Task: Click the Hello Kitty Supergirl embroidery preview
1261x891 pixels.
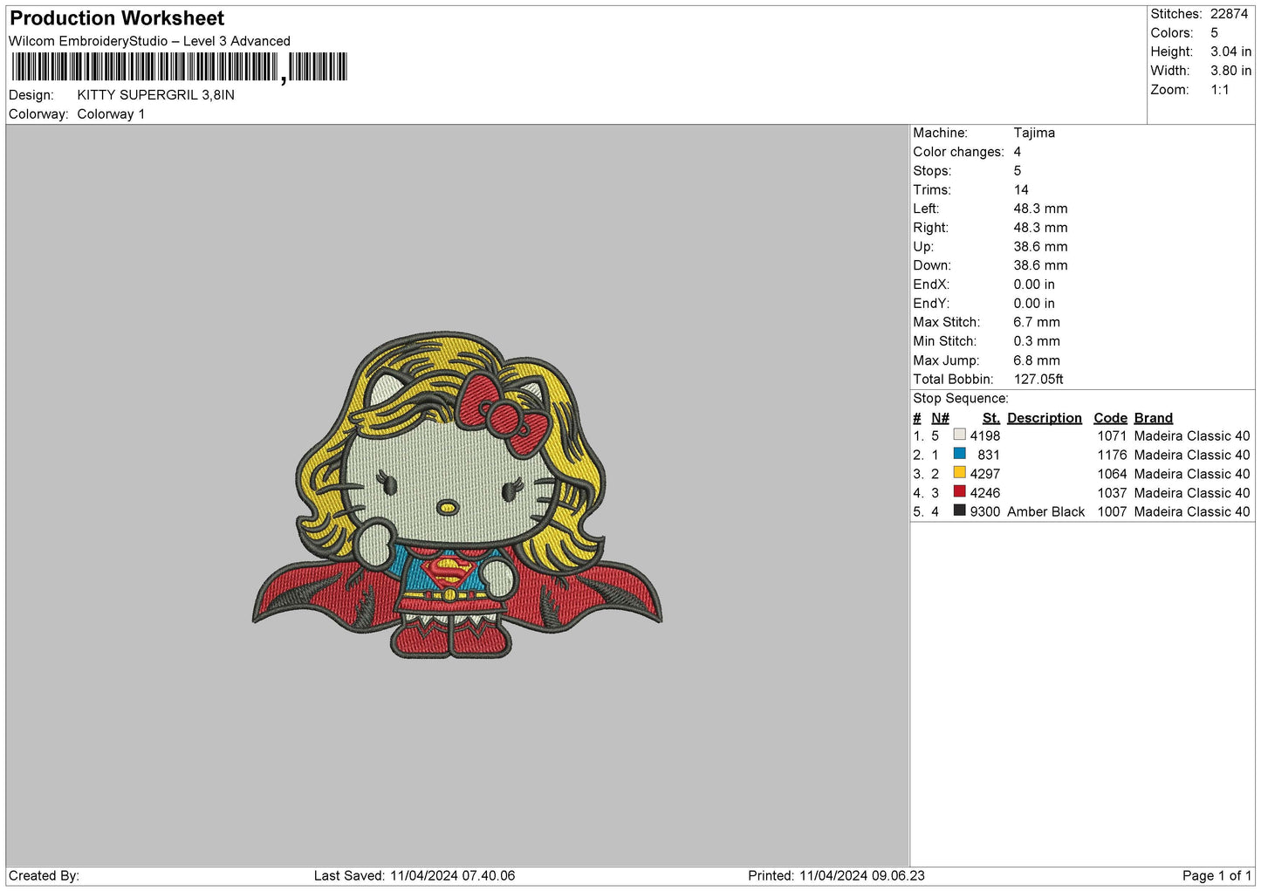Action: pyautogui.click(x=457, y=495)
